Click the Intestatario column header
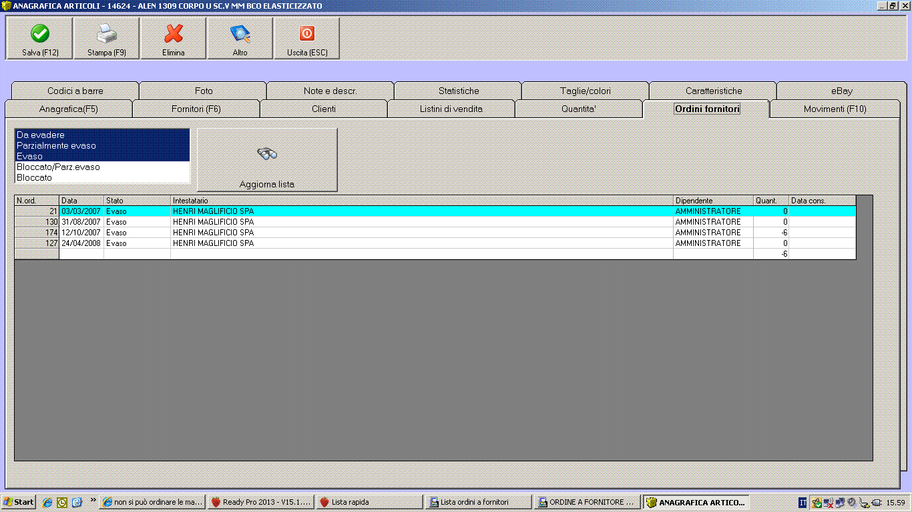Screen dimensions: 912x512 point(422,201)
